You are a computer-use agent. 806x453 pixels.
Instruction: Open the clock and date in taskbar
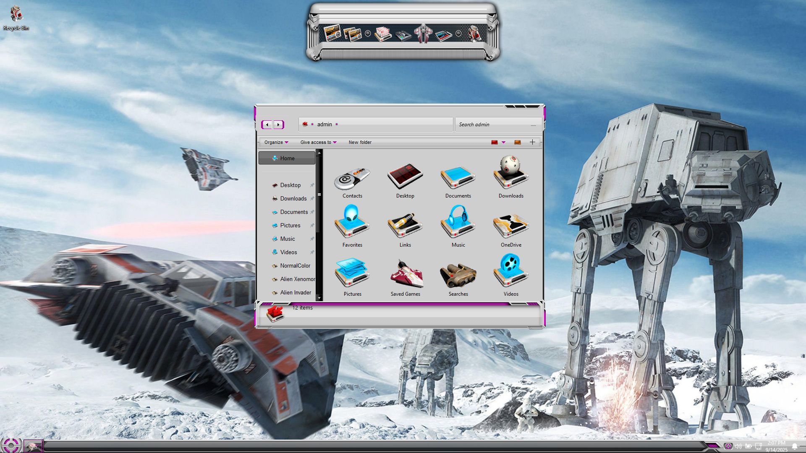click(x=776, y=446)
